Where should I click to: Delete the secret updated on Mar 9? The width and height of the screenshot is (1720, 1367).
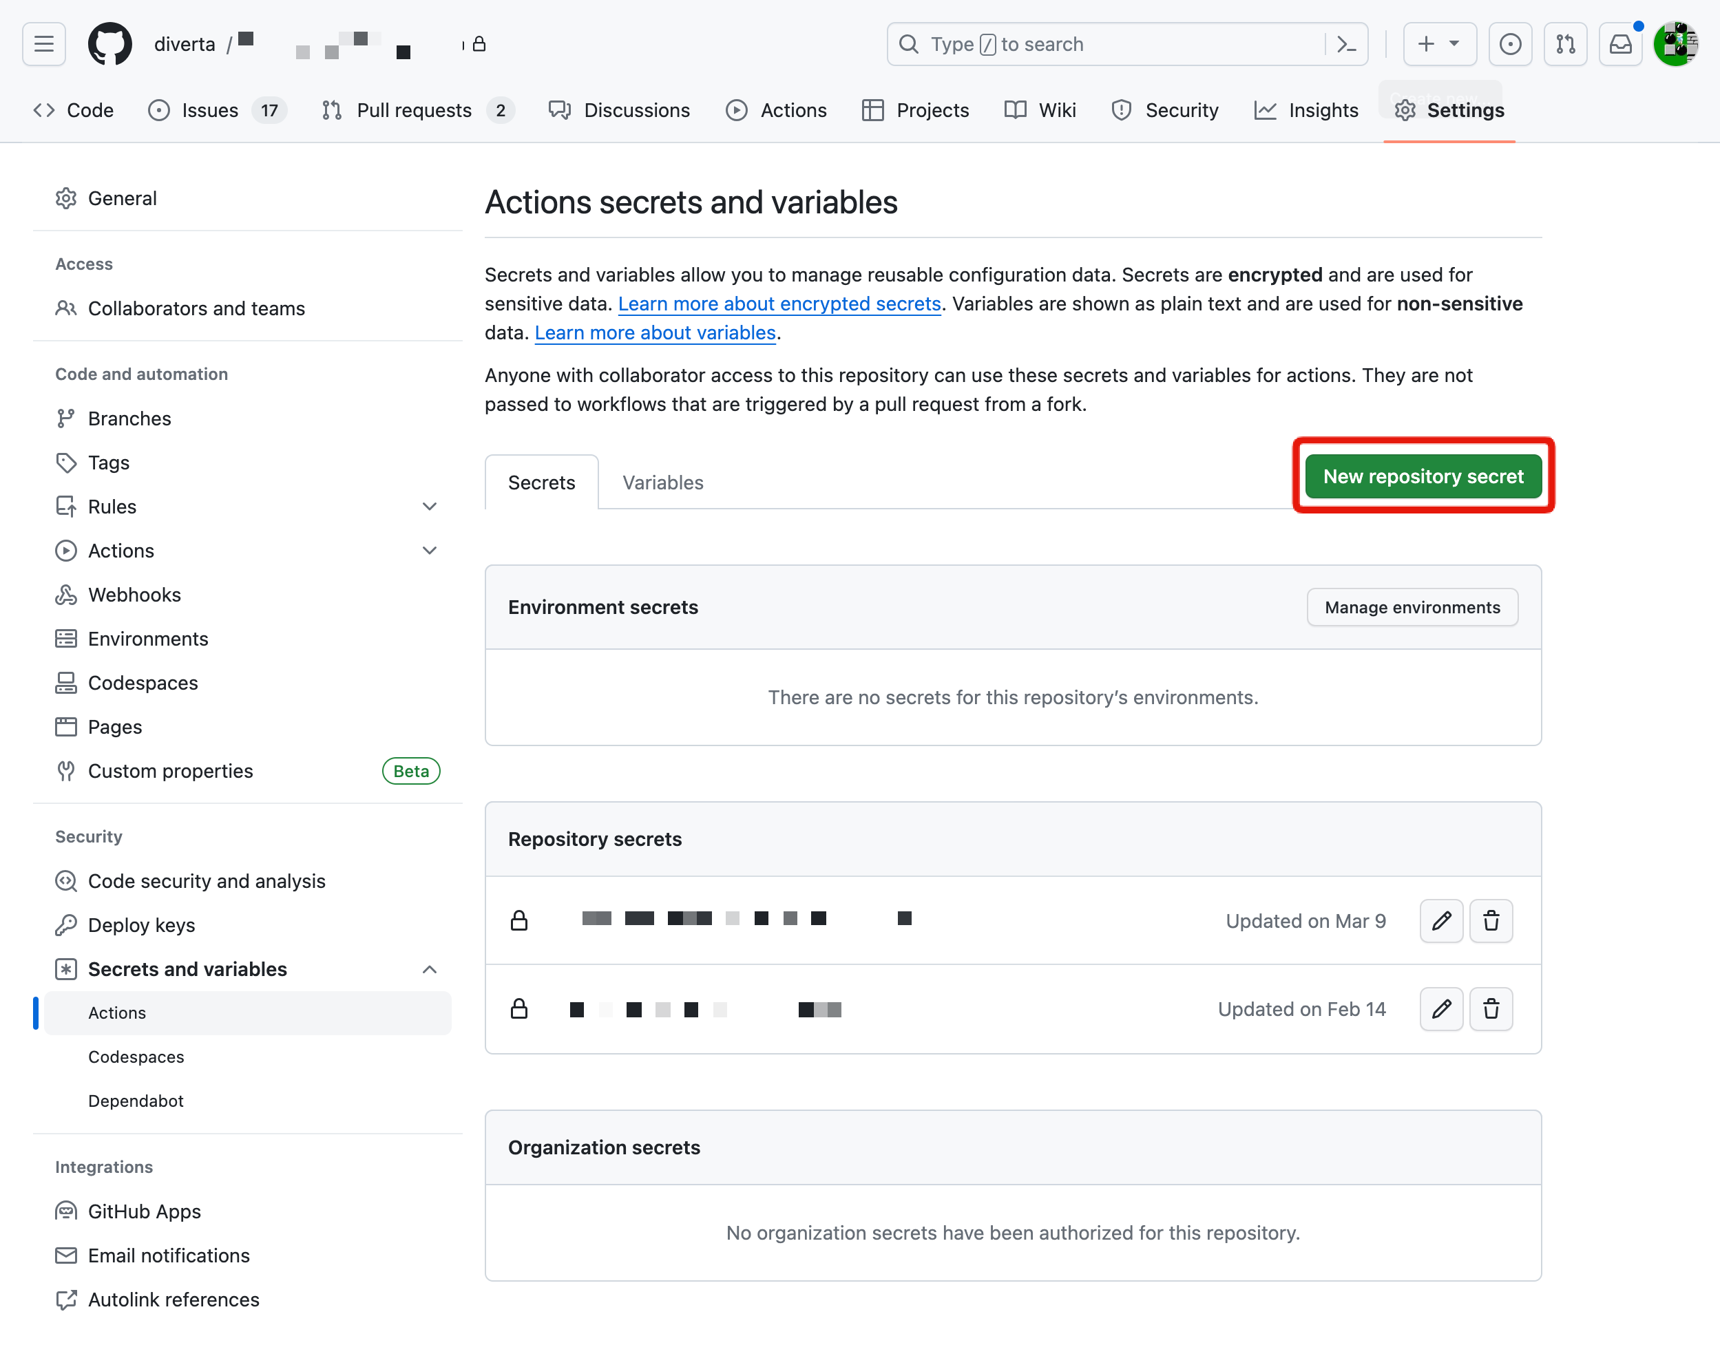pos(1491,920)
